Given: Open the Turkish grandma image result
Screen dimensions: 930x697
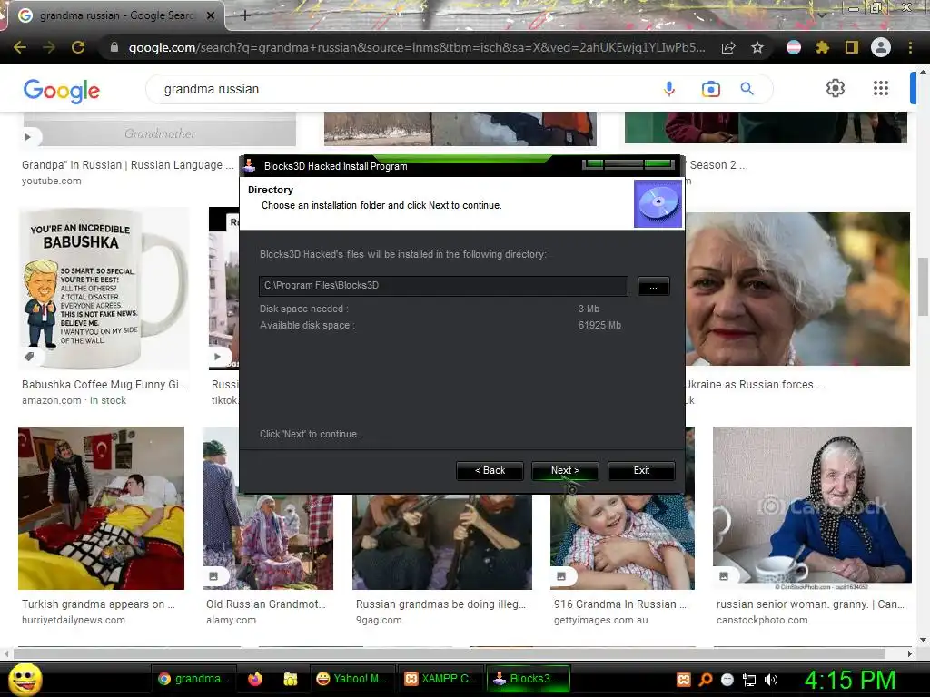Looking at the screenshot, I should (x=102, y=508).
